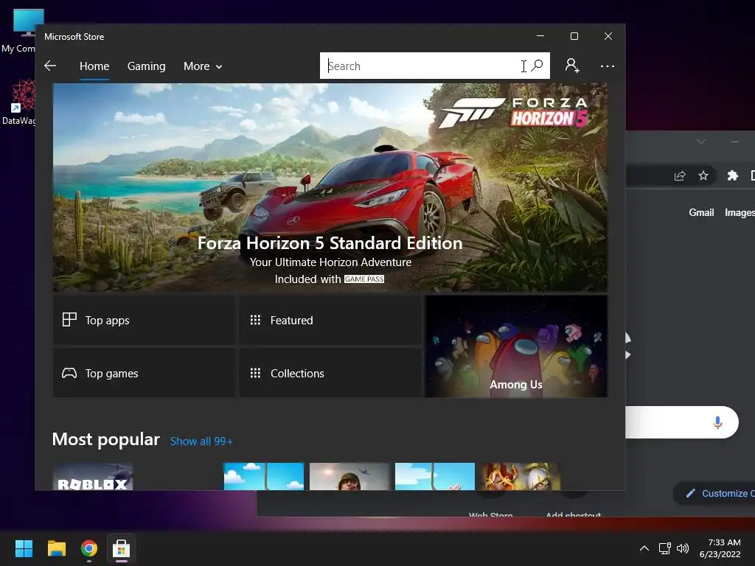Open Google Chrome from taskbar
The width and height of the screenshot is (755, 566).
89,548
